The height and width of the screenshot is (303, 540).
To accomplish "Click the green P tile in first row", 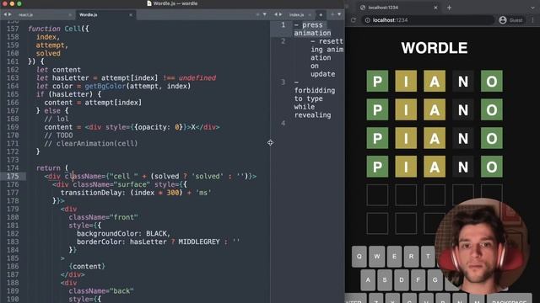I will click(x=377, y=82).
